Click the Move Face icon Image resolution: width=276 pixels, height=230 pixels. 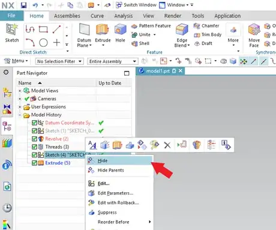click(x=254, y=30)
